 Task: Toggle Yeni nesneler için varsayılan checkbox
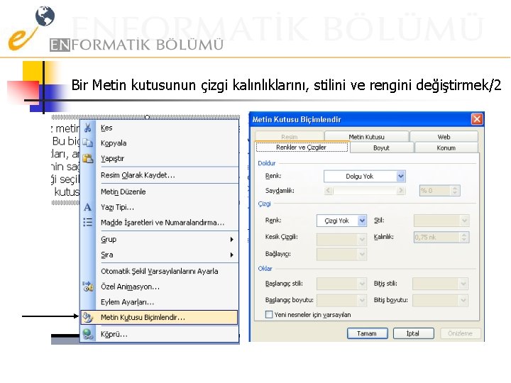tap(269, 315)
